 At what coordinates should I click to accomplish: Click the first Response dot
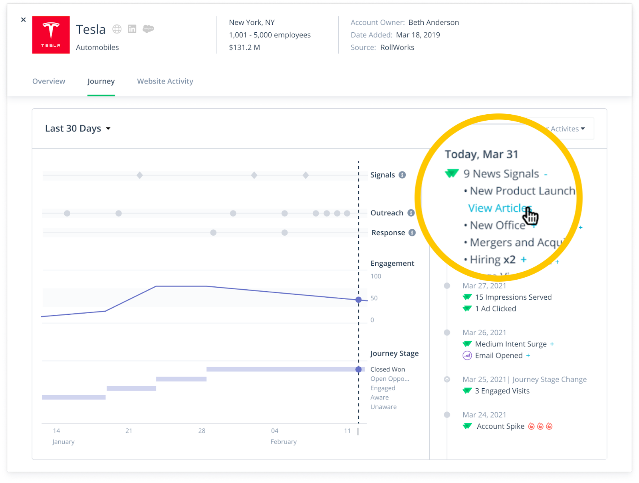(x=213, y=233)
